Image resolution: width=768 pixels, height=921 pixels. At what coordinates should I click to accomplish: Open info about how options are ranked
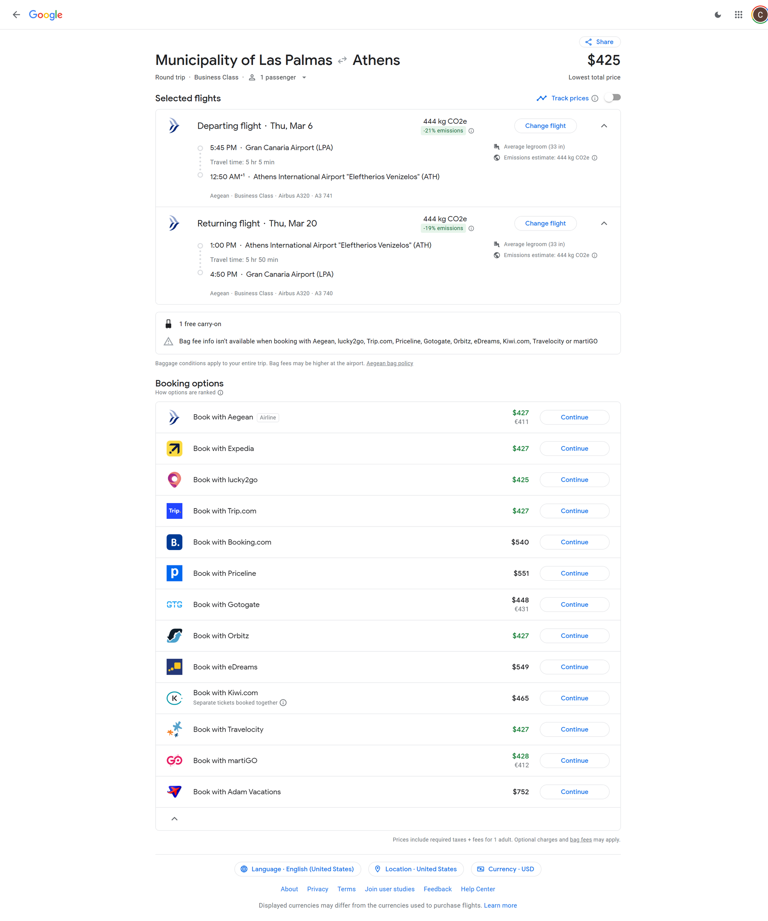point(221,393)
